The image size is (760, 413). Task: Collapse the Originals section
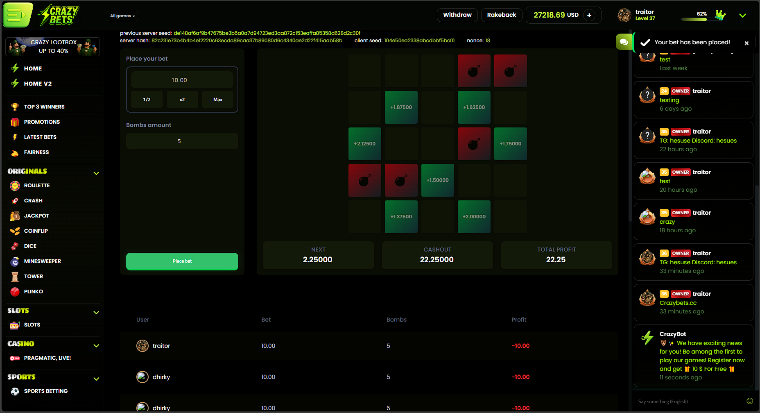click(x=96, y=173)
